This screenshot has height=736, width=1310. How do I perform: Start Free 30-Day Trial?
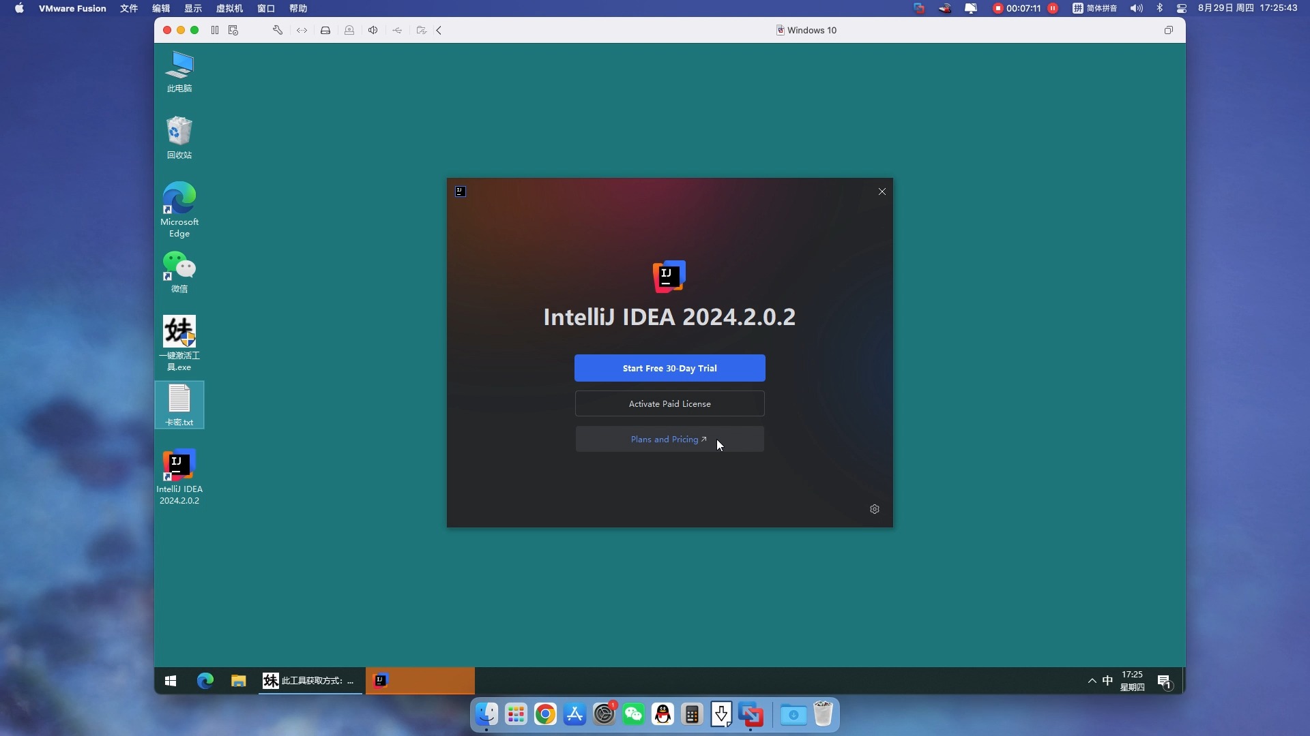[669, 367]
